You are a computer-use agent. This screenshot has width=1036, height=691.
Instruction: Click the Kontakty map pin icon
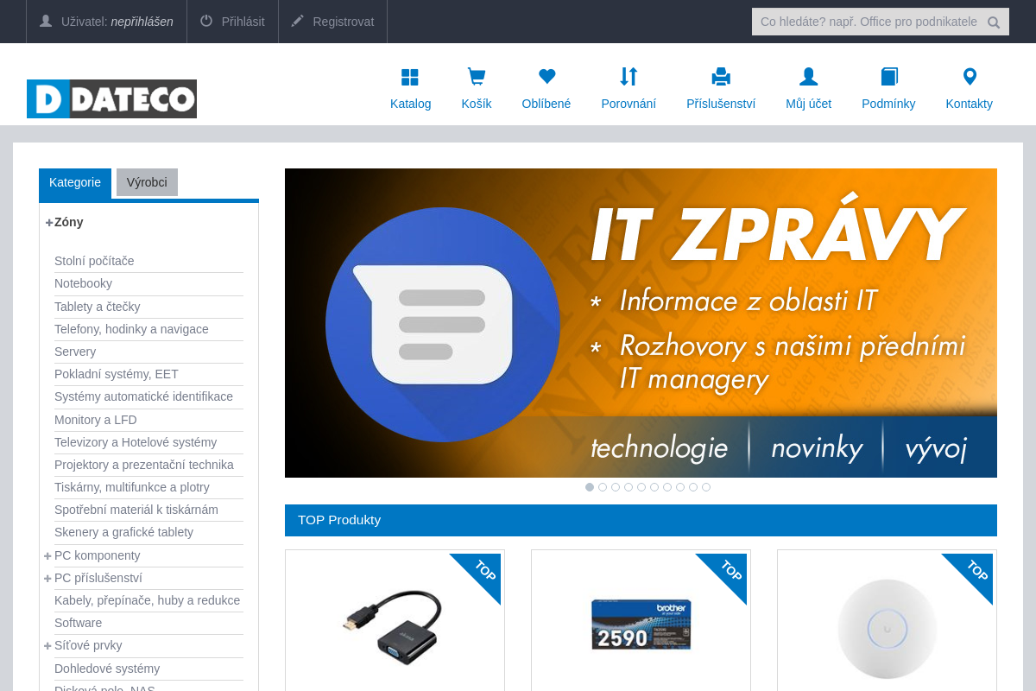click(970, 77)
